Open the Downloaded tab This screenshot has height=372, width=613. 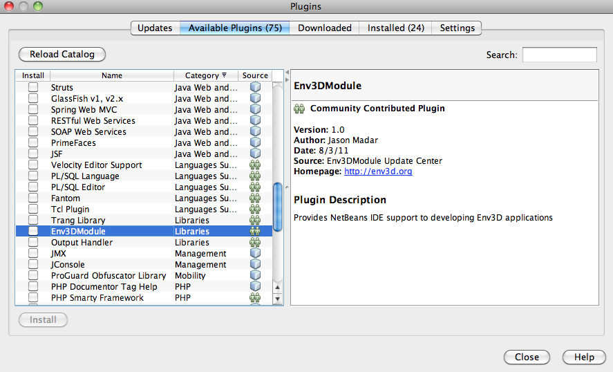[325, 28]
